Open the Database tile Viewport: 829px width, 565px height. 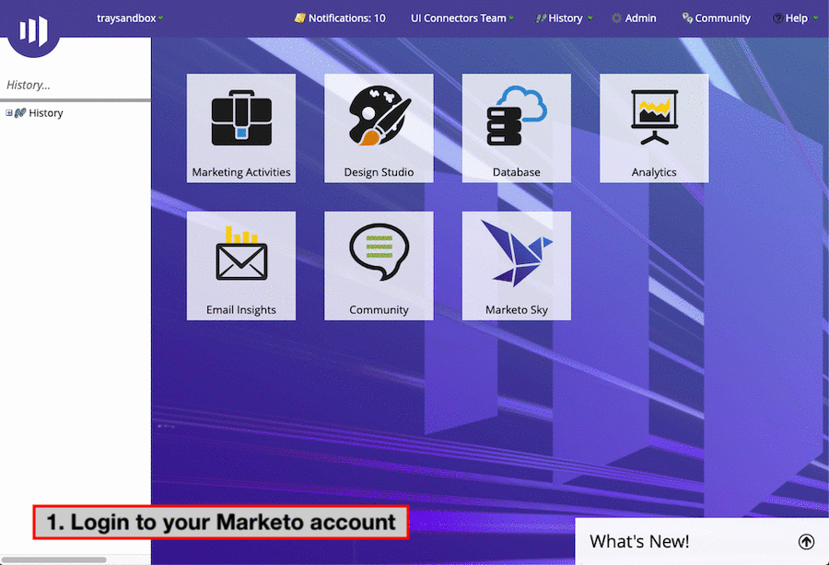pyautogui.click(x=517, y=128)
